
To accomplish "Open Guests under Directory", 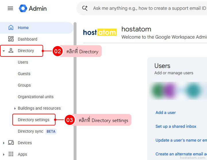I will pyautogui.click(x=24, y=74).
